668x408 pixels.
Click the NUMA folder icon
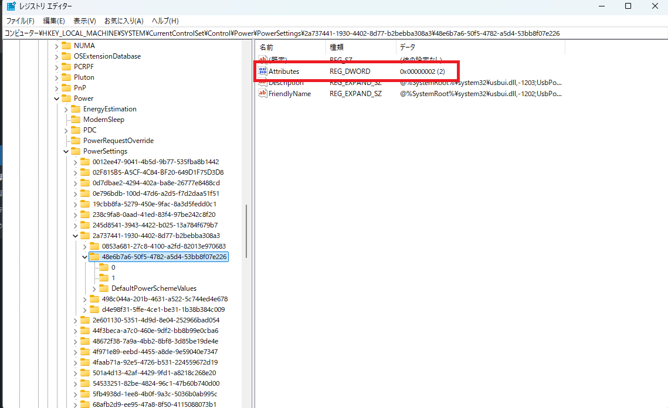click(x=66, y=46)
